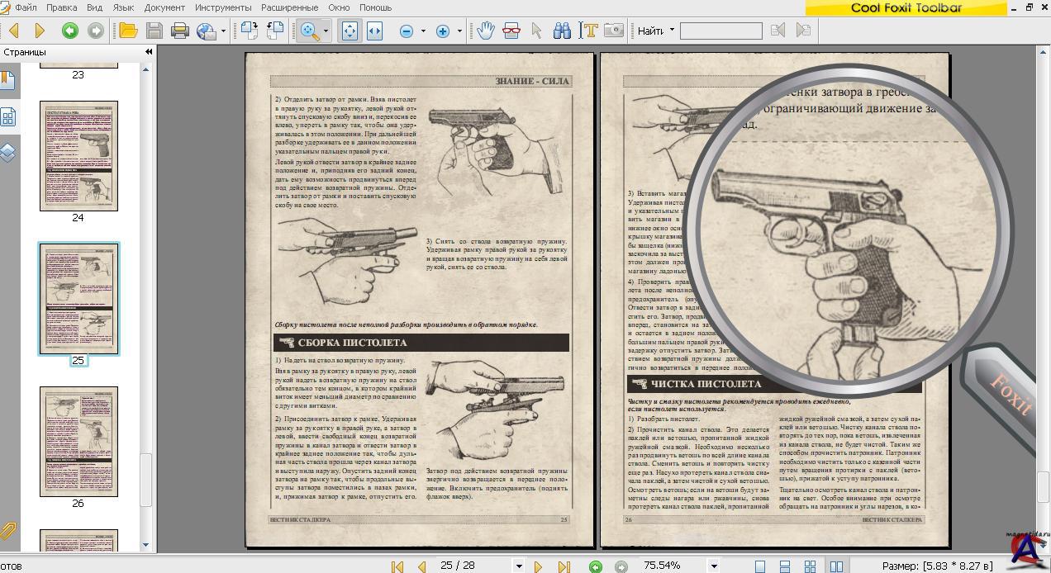Open the Найти search options dropdown
Screen dimensions: 1051x573
tap(672, 31)
